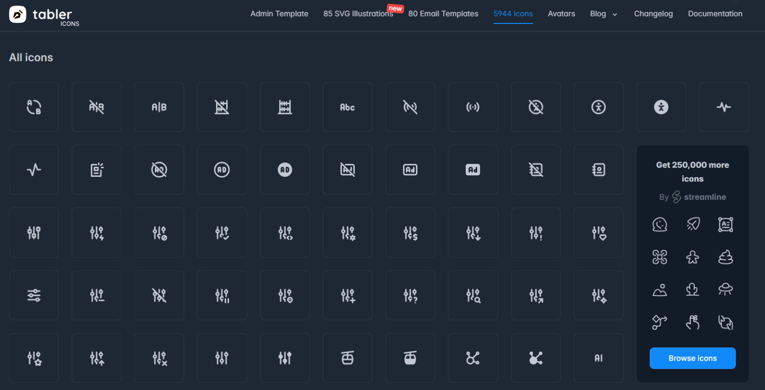Select the AI text icon tile
765x390 pixels.
[x=599, y=358]
